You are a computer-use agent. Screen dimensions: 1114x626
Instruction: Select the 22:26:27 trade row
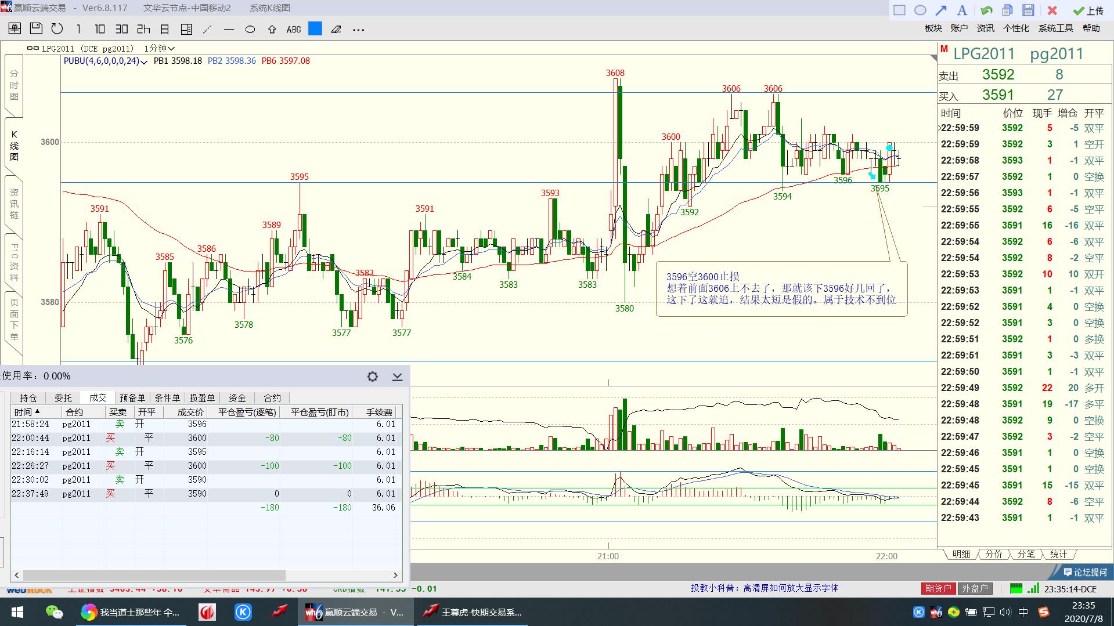[206, 466]
